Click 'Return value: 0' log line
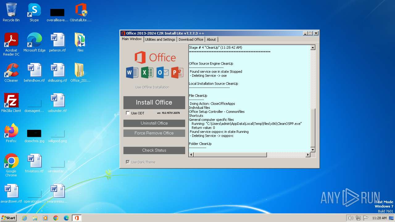This screenshot has width=395, height=222. 203,128
